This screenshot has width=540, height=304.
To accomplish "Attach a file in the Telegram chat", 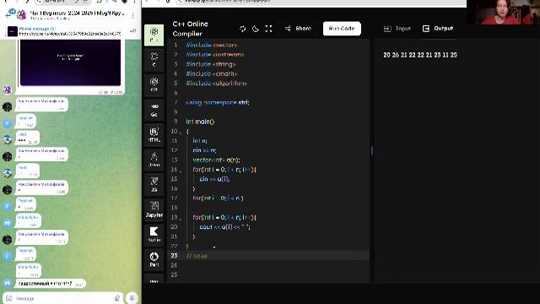I will (117, 298).
